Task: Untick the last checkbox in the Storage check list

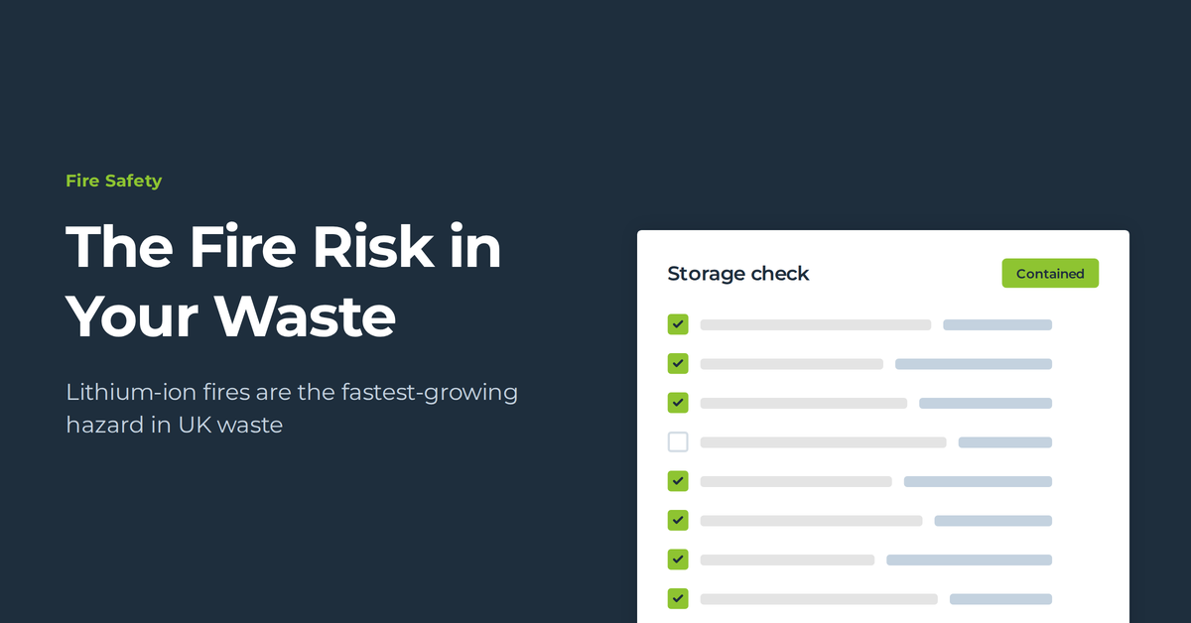Action: 678,598
